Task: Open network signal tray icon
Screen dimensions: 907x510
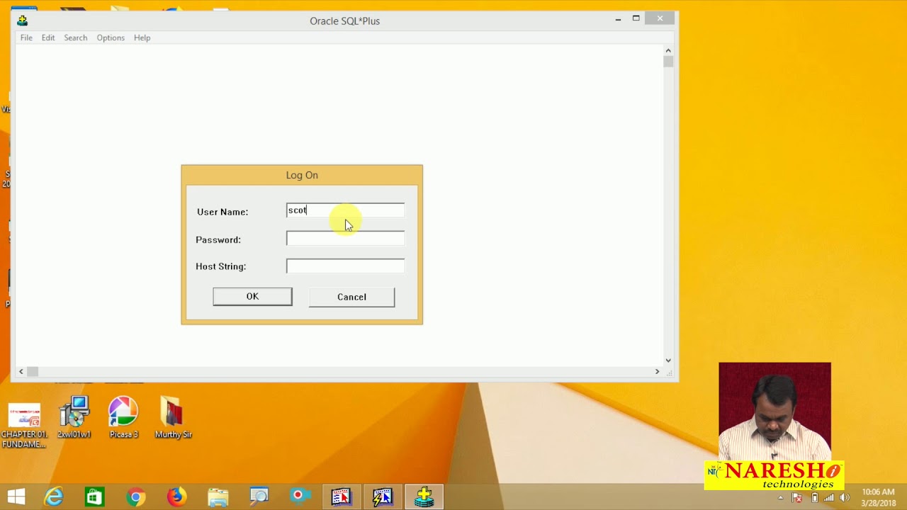Action: [829, 498]
